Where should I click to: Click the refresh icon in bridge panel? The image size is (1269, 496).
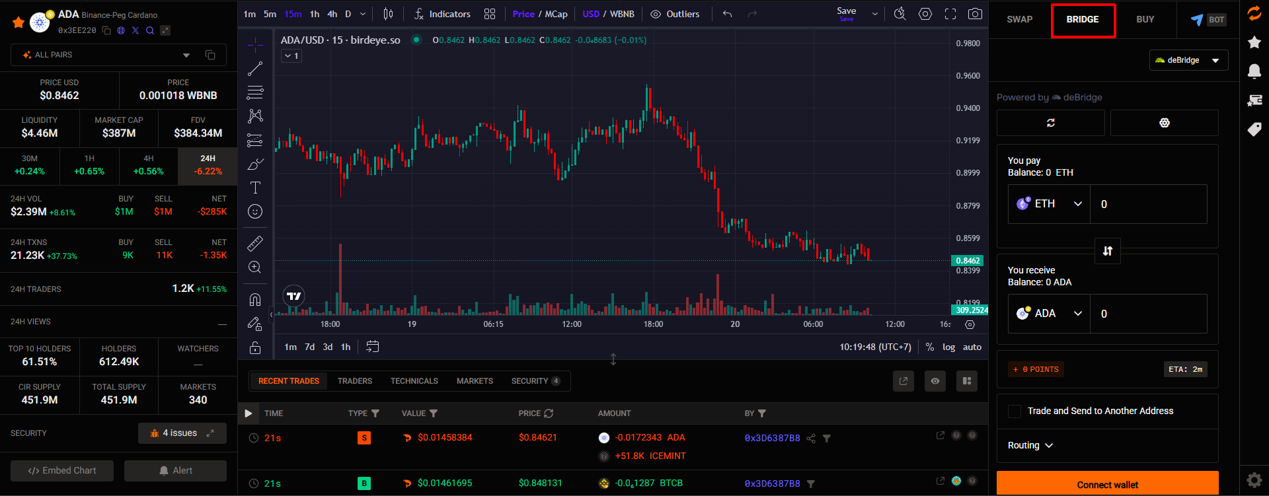coord(1051,123)
